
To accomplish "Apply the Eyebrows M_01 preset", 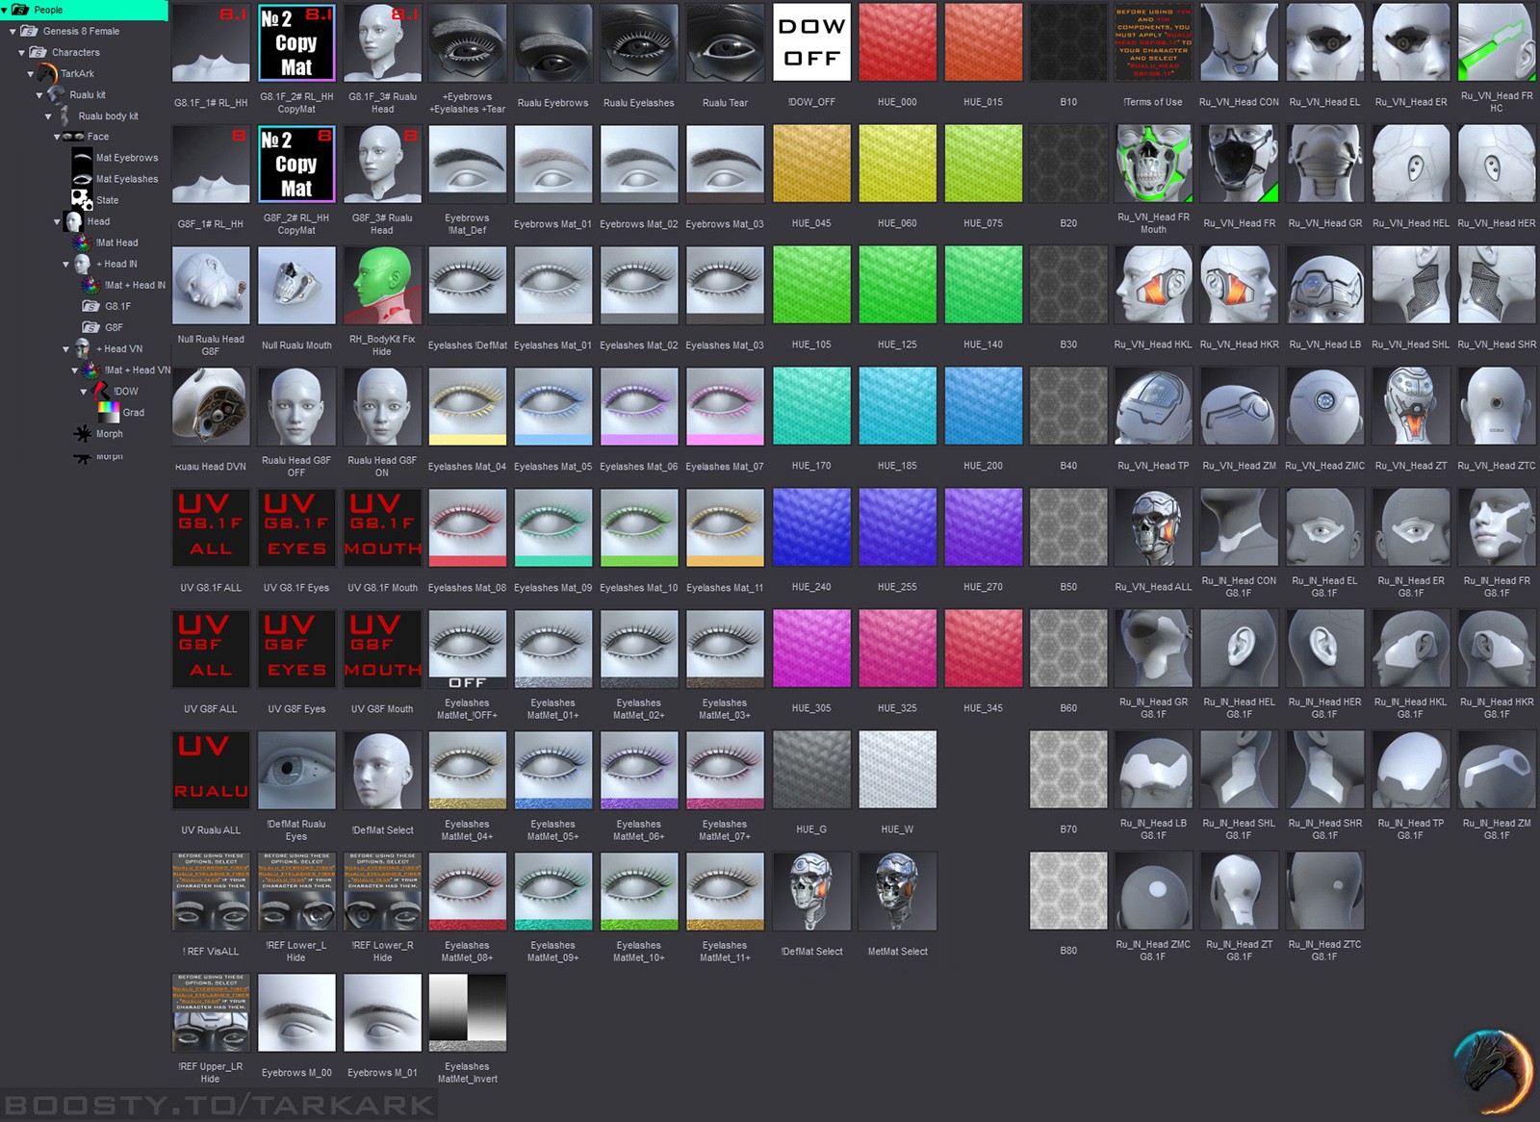I will [382, 1012].
